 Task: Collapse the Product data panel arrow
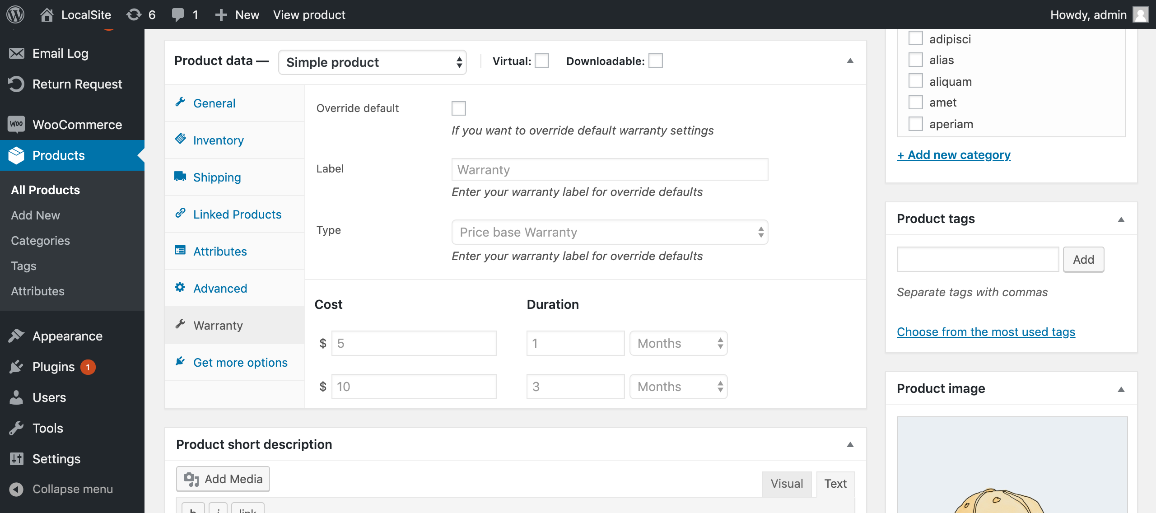pos(850,61)
